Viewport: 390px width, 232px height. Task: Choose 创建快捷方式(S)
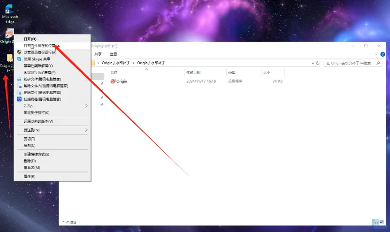[52, 154]
